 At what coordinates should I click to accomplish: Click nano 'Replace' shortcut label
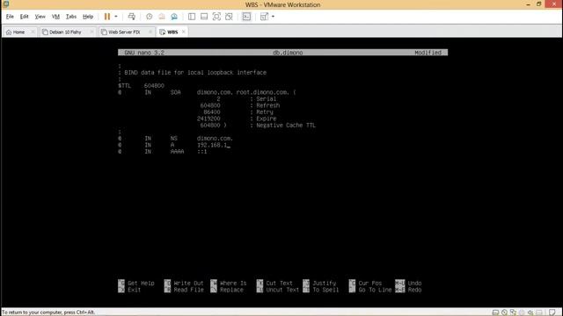231,290
